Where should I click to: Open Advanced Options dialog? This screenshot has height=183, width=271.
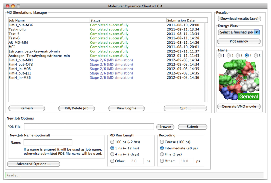(34, 164)
